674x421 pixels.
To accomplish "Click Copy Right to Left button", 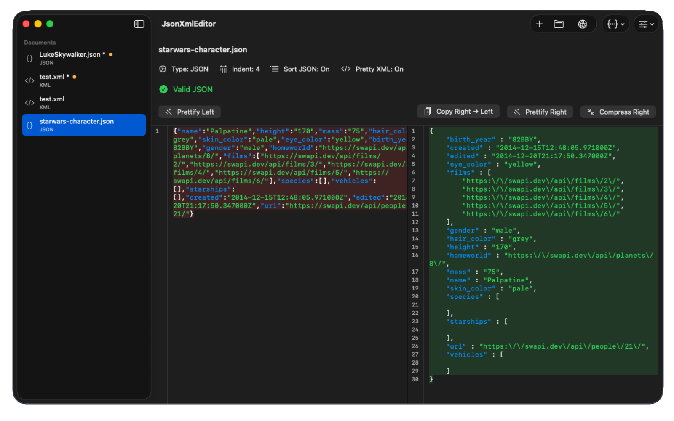I will tap(458, 111).
